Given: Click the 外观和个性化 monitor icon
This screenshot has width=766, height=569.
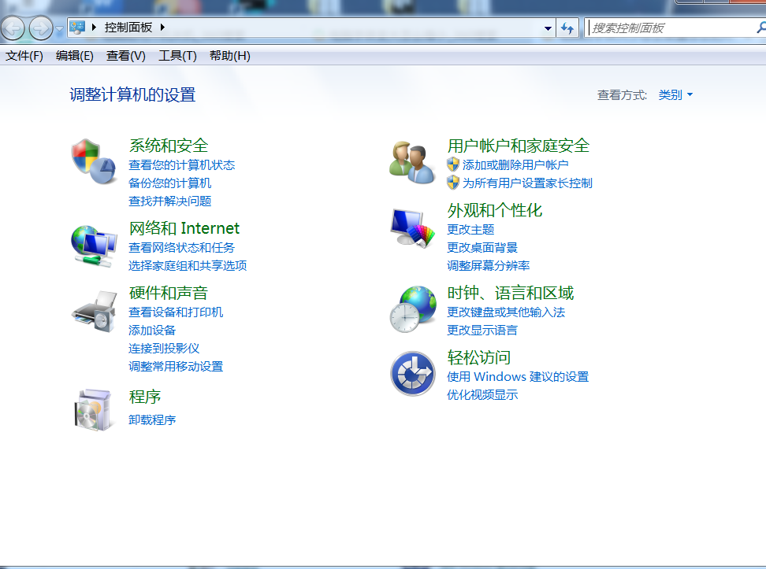Looking at the screenshot, I should [411, 227].
